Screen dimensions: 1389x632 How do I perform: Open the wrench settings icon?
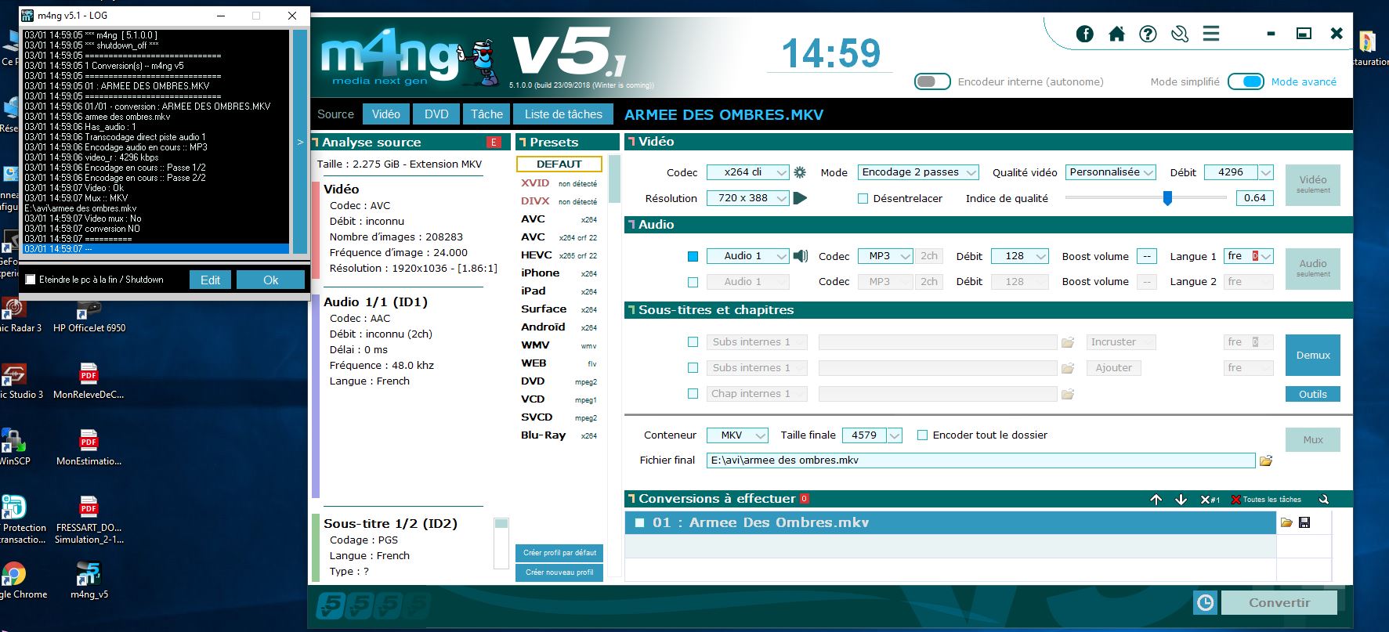(x=1180, y=34)
